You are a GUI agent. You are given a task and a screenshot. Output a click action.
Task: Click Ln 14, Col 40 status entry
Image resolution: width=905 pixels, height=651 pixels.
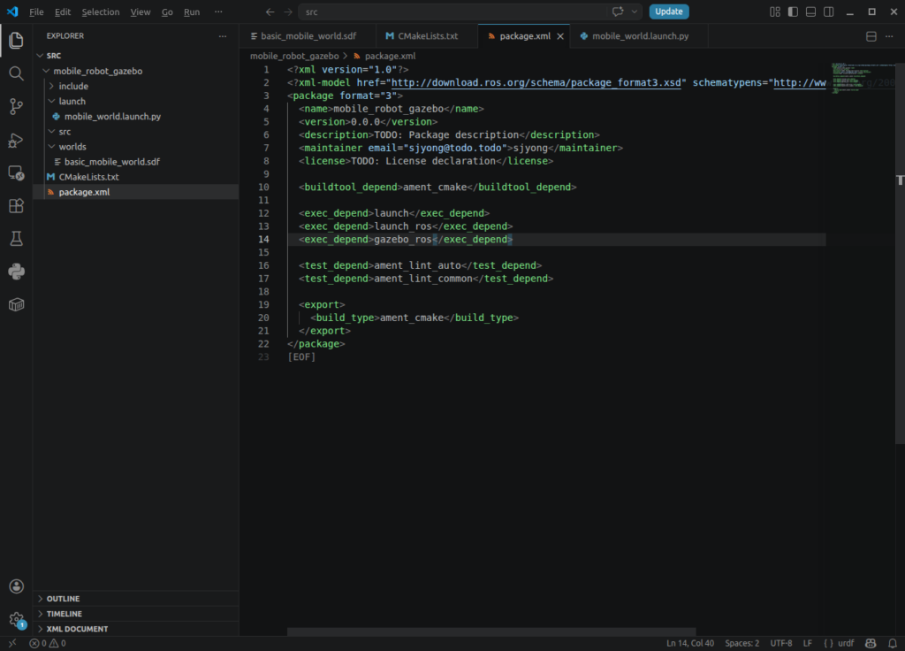tap(690, 643)
